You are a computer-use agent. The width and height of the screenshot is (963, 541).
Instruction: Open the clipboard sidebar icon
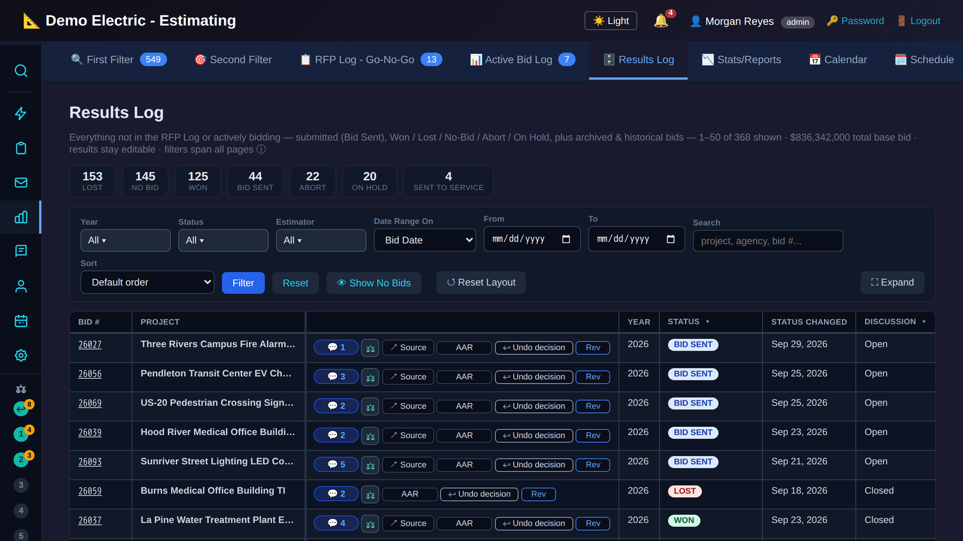(20, 148)
